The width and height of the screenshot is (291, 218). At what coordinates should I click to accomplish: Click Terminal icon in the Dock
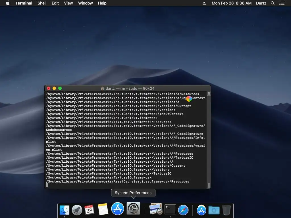170,209
